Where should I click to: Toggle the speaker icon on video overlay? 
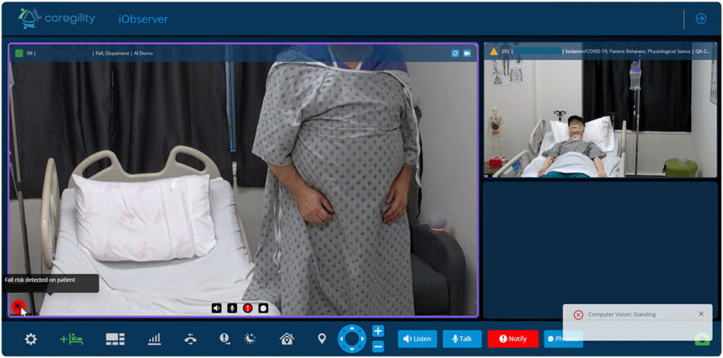[x=217, y=308]
